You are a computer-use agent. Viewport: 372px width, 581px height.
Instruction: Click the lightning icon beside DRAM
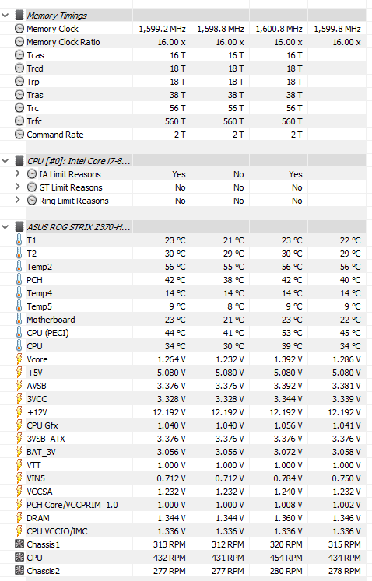(x=19, y=518)
